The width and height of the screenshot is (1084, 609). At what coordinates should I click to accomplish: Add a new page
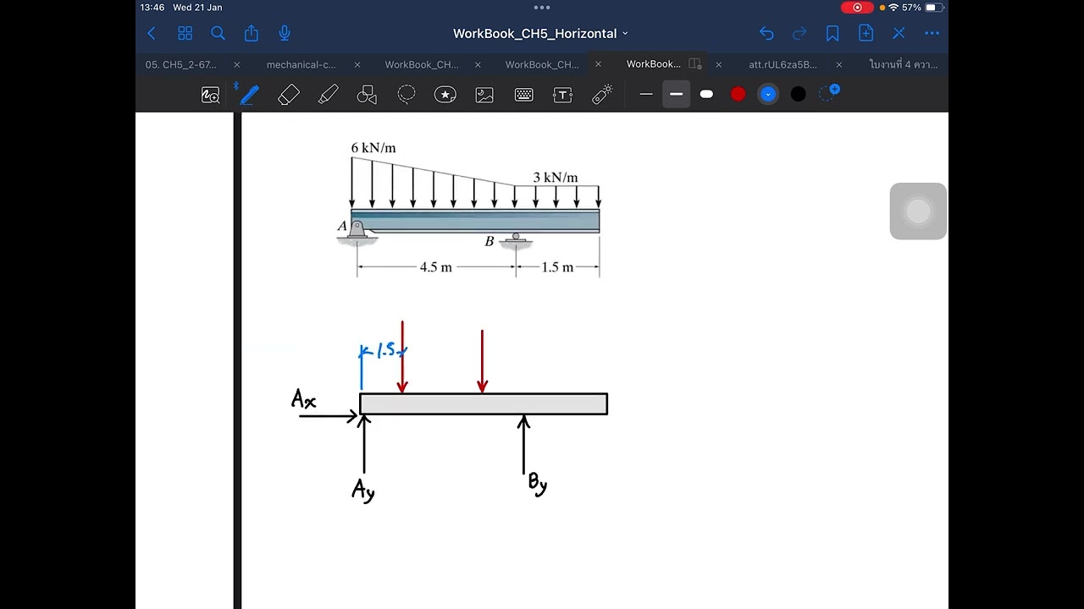pyautogui.click(x=866, y=33)
